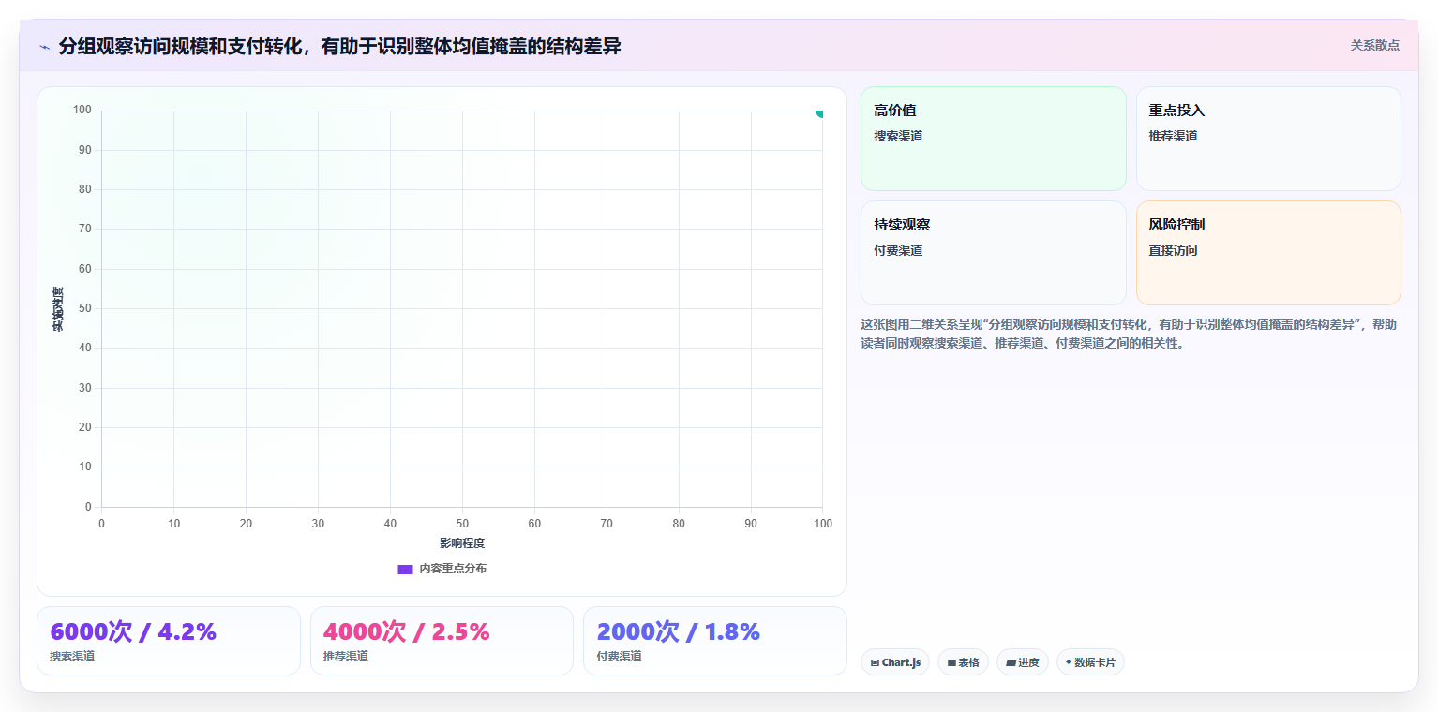Open the 持续观察 quadrant card
This screenshot has width=1438, height=712.
tap(994, 253)
